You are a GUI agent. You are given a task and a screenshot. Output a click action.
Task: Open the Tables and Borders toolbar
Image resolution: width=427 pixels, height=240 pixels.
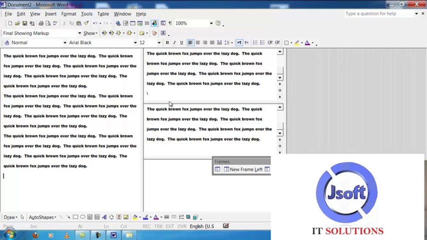pyautogui.click(x=126, y=23)
